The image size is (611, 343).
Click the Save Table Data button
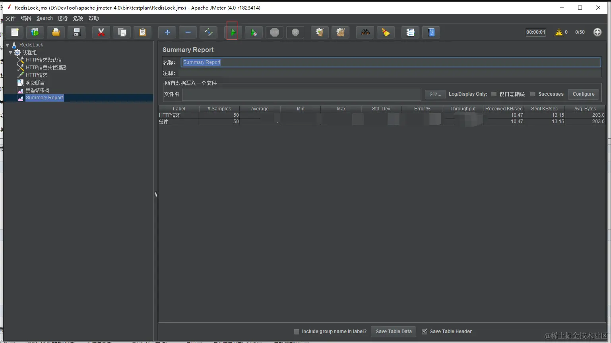394,331
